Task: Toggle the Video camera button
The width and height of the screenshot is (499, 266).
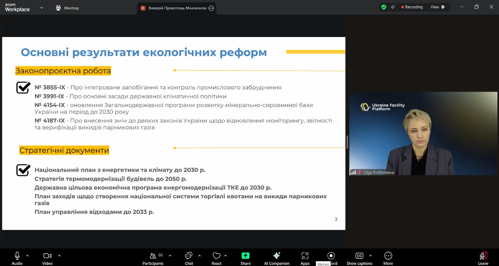Action: click(x=47, y=256)
